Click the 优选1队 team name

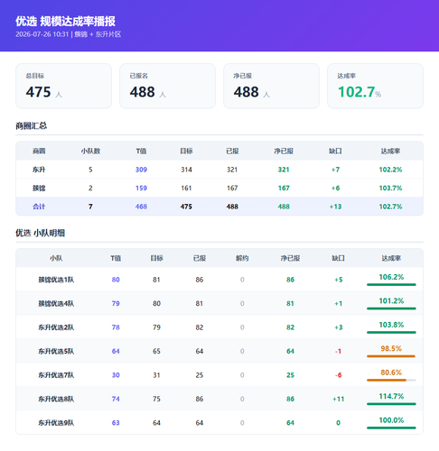coord(56,280)
